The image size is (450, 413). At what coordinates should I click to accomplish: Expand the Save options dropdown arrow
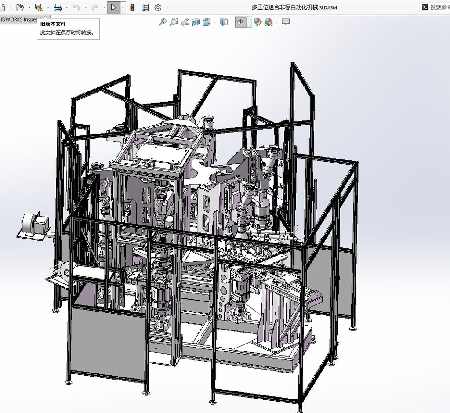pyautogui.click(x=48, y=7)
